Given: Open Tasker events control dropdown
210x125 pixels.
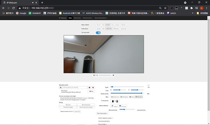Looking at the screenshot, I should [x=67, y=112].
